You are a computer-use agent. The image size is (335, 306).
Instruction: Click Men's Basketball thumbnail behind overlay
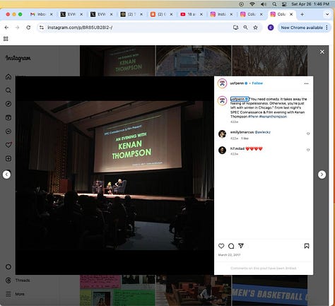click(270, 290)
